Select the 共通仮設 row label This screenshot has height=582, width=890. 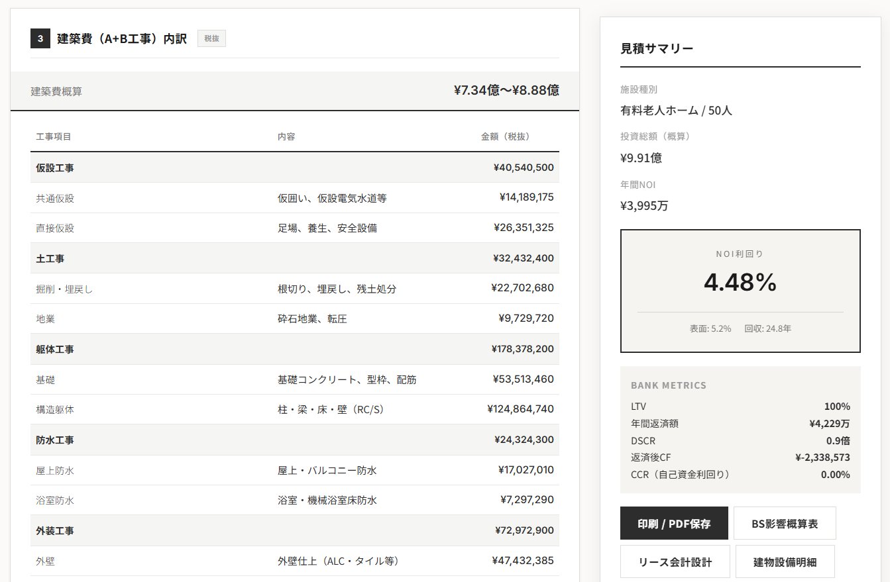pyautogui.click(x=55, y=198)
